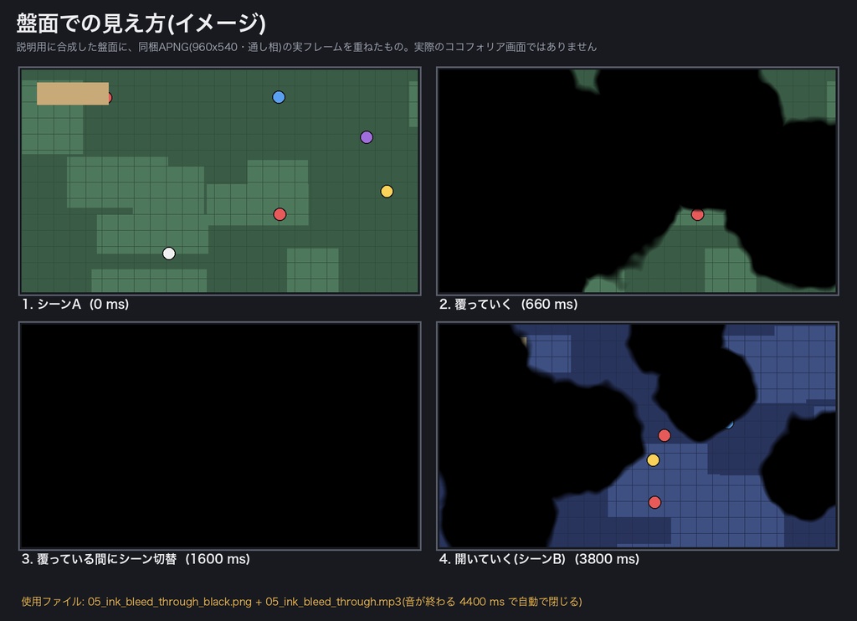This screenshot has height=621, width=857.
Task: Open the fully black 1600 ms panel image
Action: click(x=220, y=436)
